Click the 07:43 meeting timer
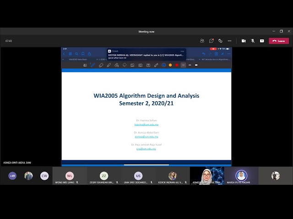 9,41
